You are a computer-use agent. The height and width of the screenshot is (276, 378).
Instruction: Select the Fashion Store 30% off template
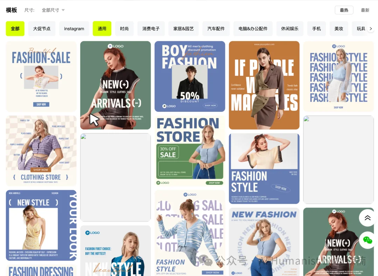coord(190,151)
